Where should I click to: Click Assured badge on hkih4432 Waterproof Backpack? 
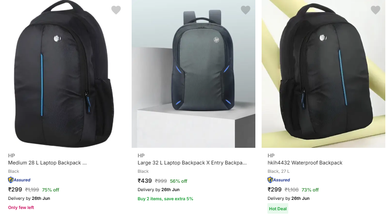point(279,180)
